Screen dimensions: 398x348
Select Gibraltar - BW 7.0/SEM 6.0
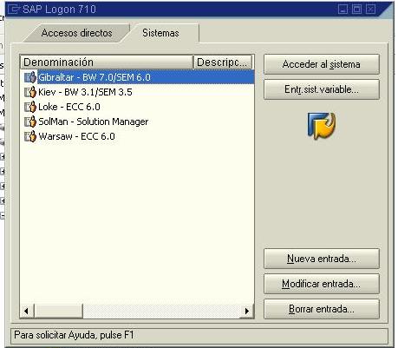[x=95, y=77]
